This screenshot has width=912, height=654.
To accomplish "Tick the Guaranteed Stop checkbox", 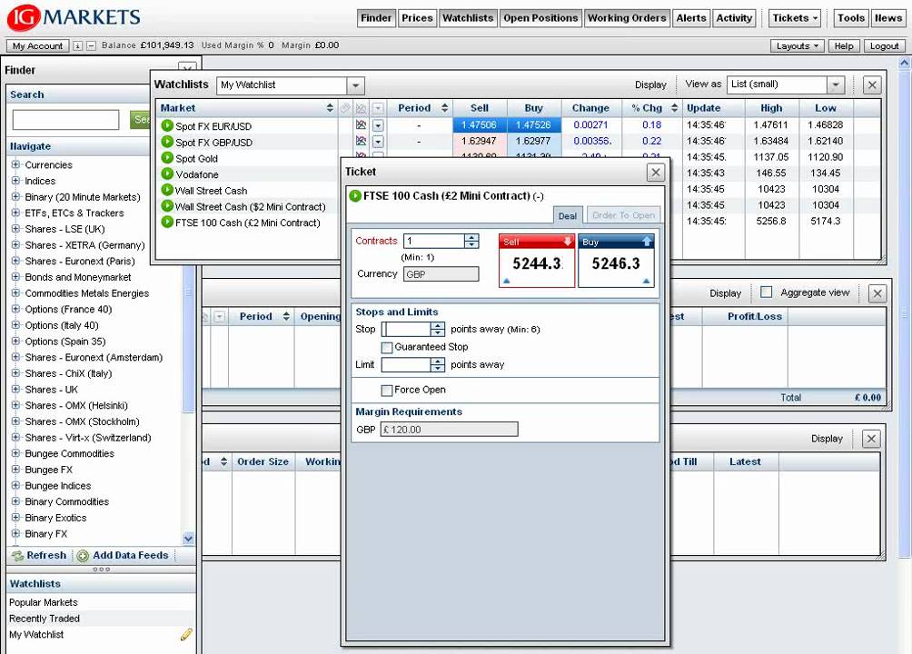I will point(387,347).
